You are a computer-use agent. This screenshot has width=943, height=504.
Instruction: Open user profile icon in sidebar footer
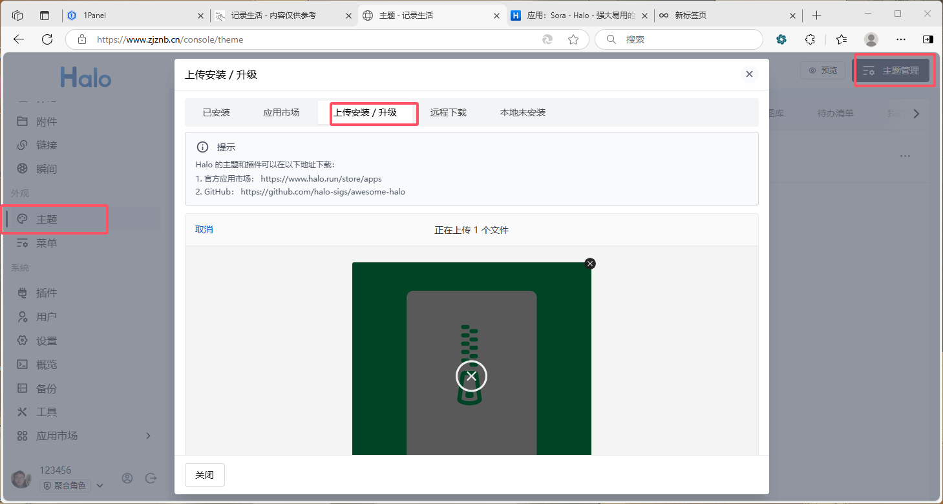(127, 478)
